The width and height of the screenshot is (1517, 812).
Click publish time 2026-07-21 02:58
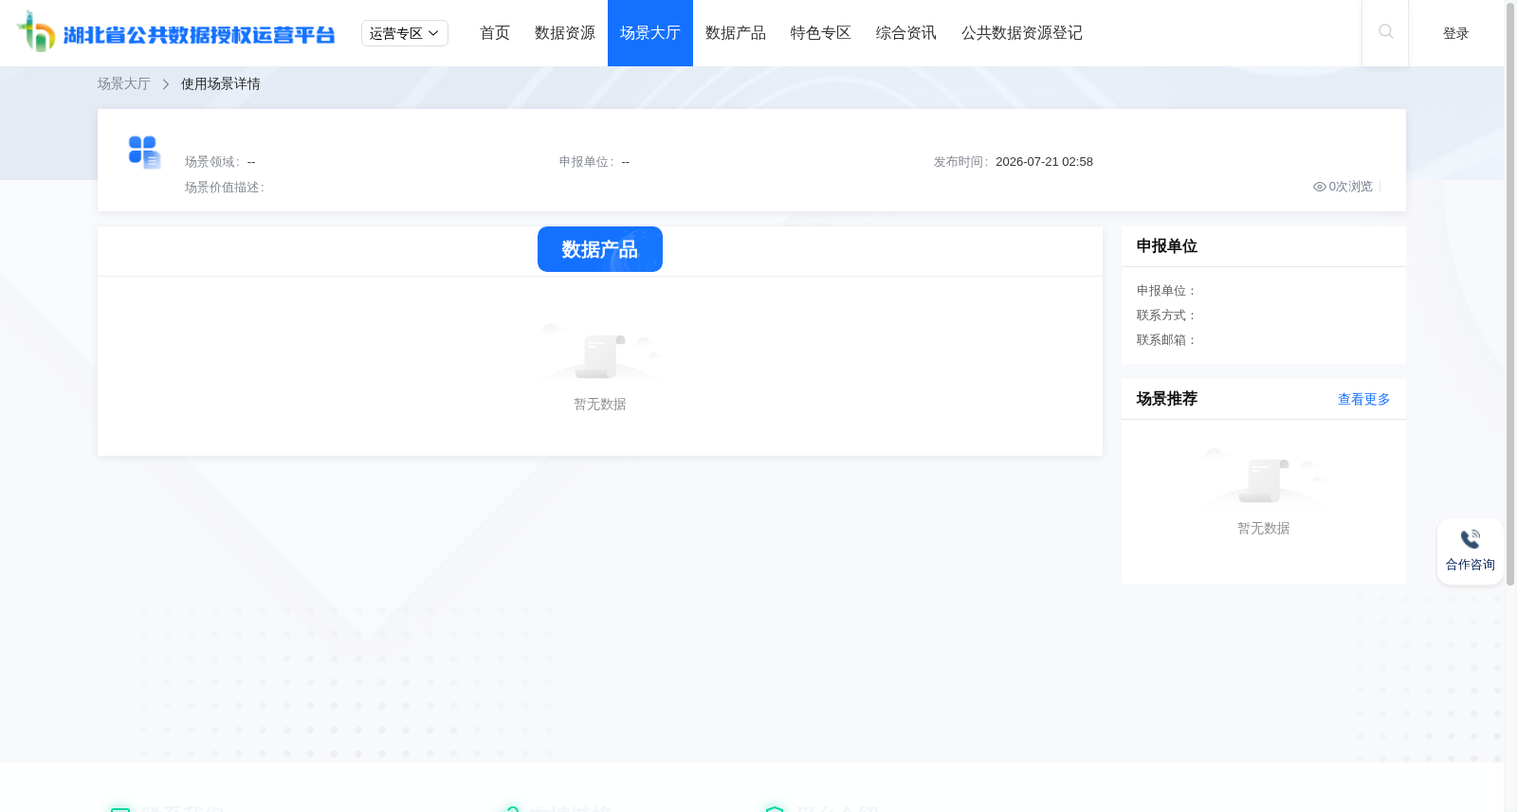(x=1044, y=162)
